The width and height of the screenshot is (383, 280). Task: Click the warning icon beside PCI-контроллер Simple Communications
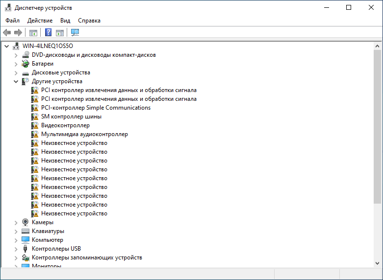35,108
